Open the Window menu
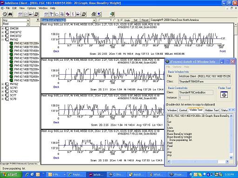The height and width of the screenshot is (178, 238). [x=43, y=8]
